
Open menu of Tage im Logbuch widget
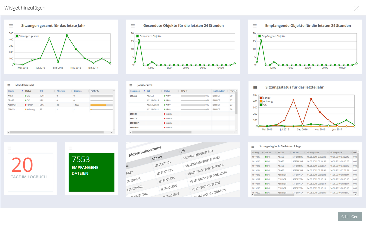pyautogui.click(x=10, y=148)
